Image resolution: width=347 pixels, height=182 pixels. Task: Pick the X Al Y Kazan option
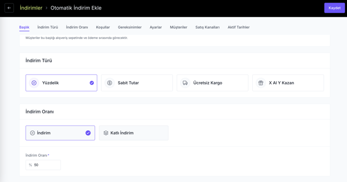click(x=288, y=83)
